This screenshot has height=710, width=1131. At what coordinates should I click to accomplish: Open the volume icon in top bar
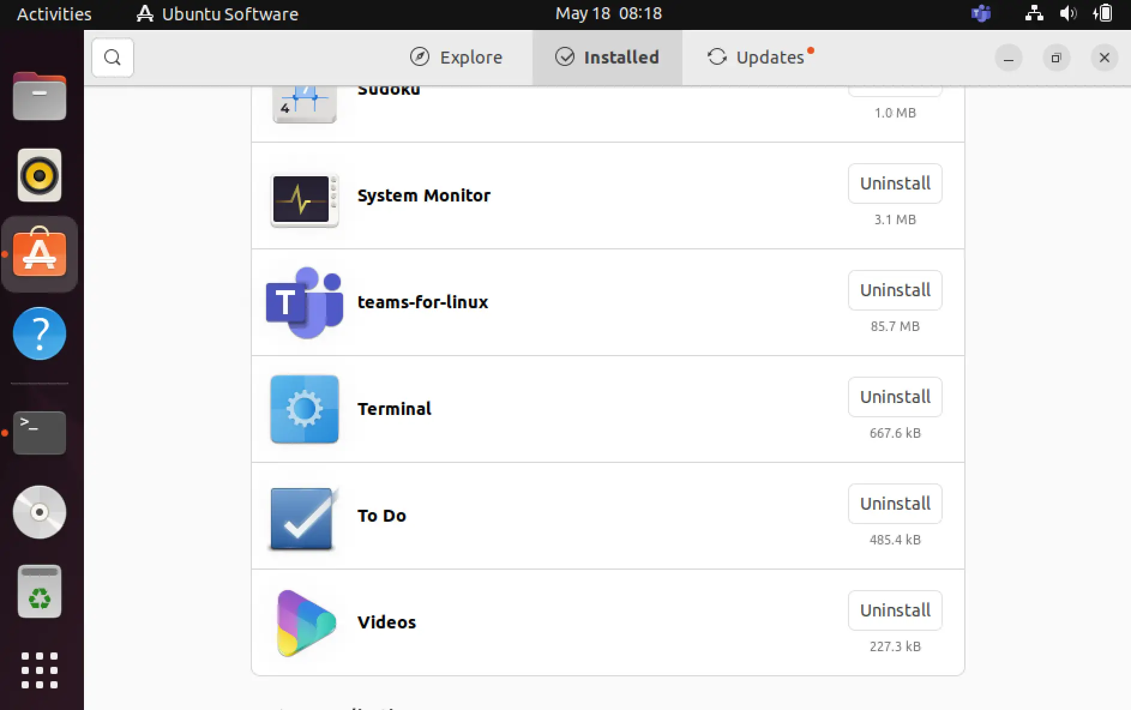pyautogui.click(x=1068, y=13)
